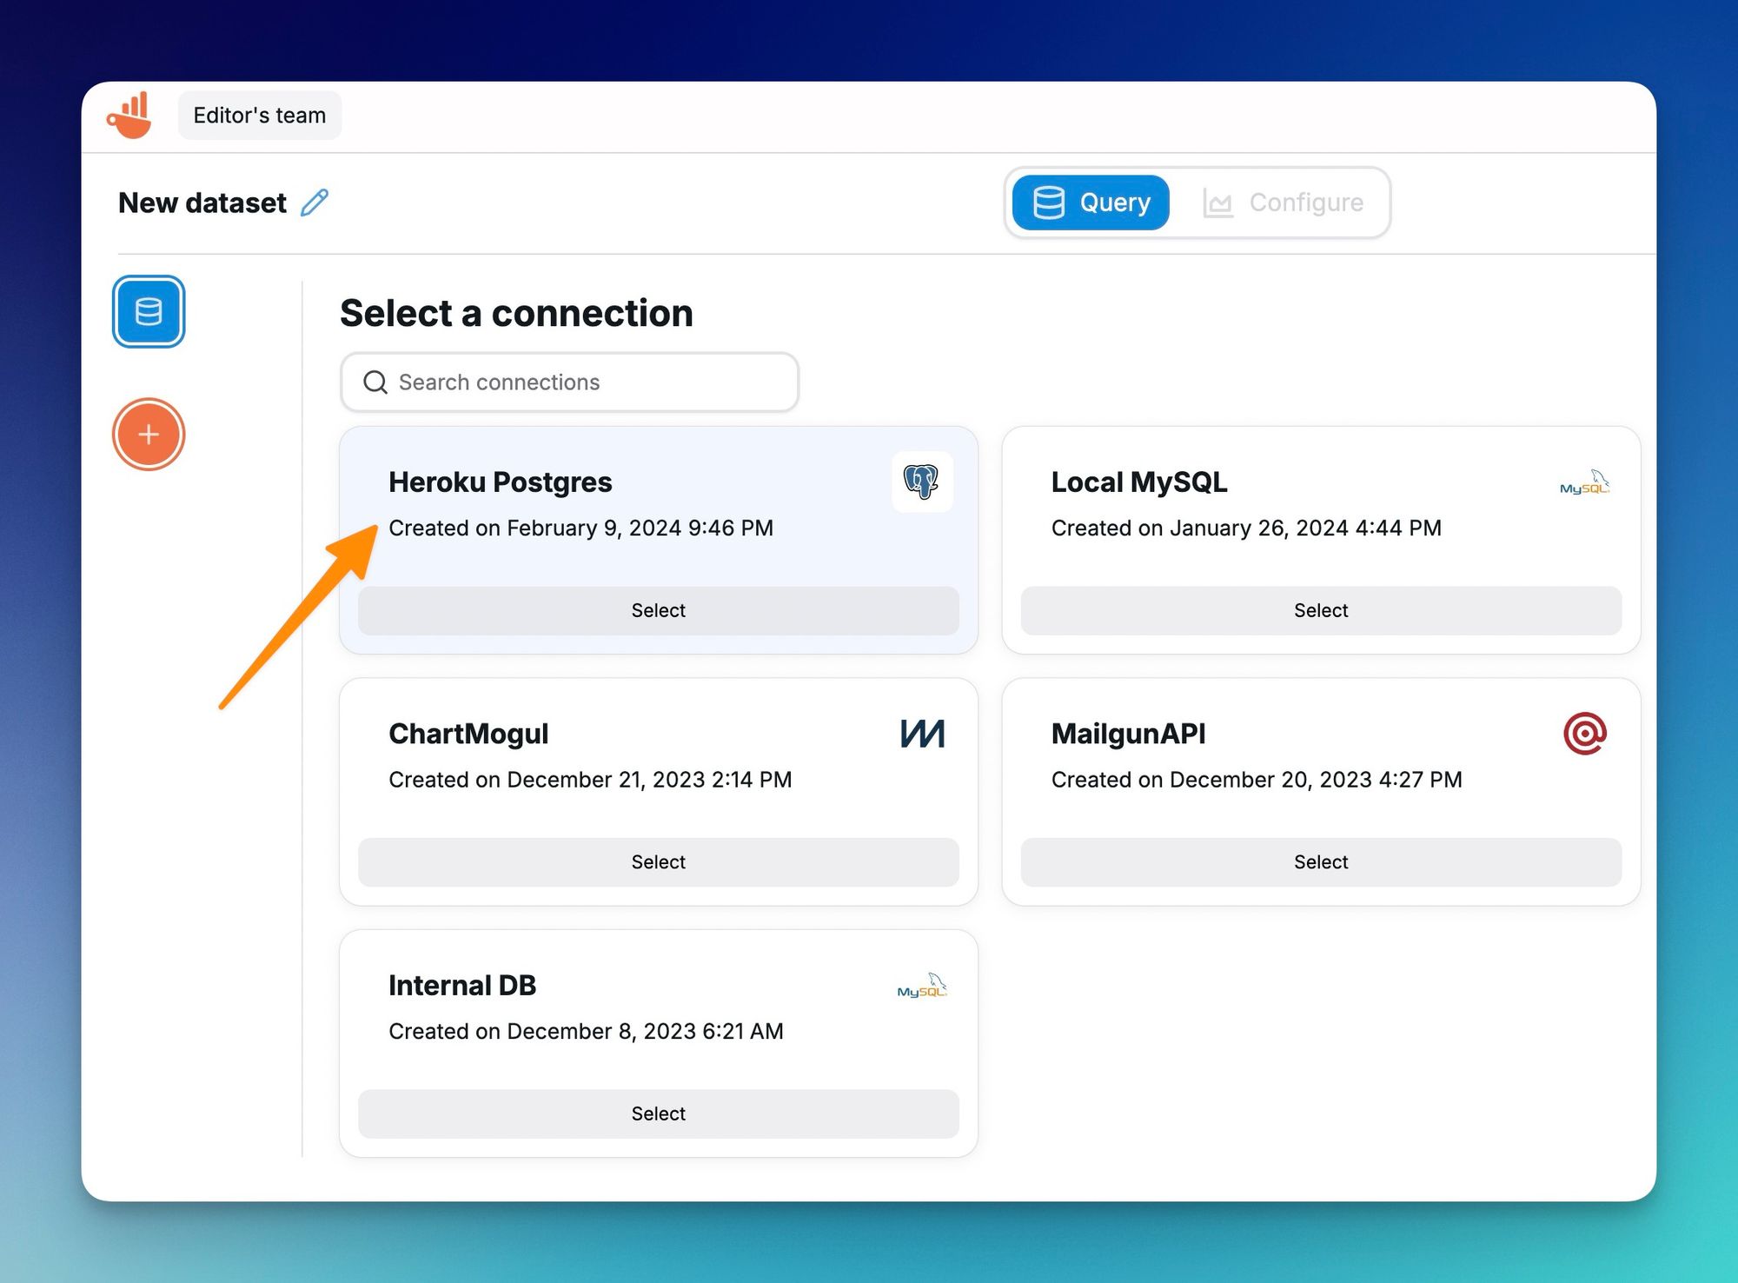Select the Internal DB connection
1738x1283 pixels.
pyautogui.click(x=657, y=1113)
